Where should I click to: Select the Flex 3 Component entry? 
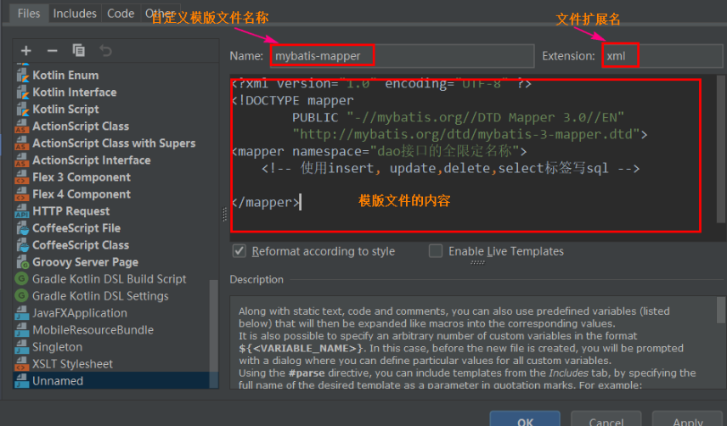point(82,177)
